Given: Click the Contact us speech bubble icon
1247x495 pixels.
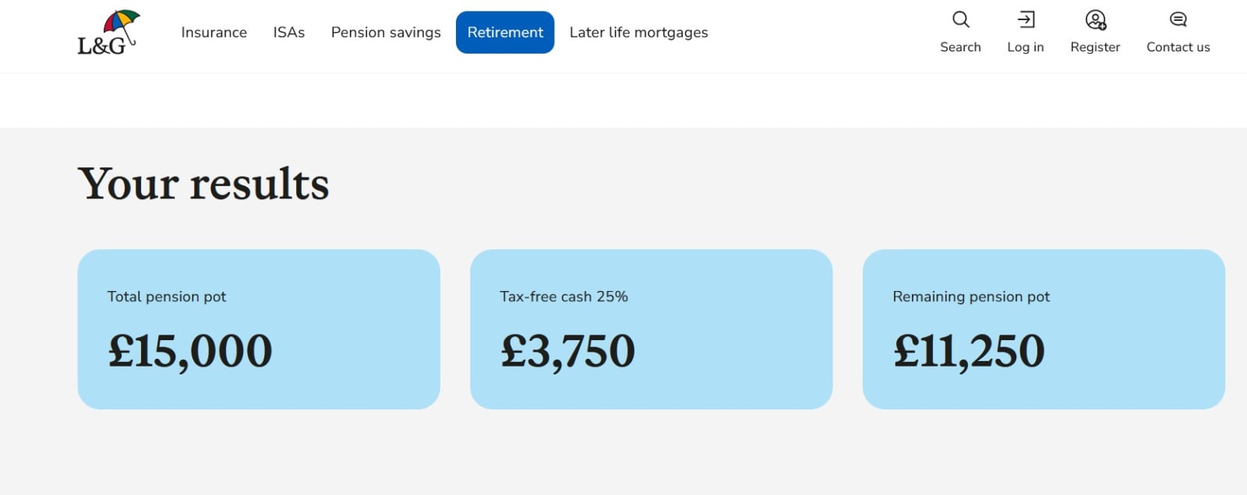Looking at the screenshot, I should coord(1178,19).
